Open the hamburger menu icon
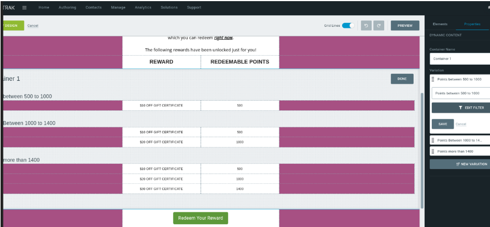Image resolution: width=490 pixels, height=227 pixels. pos(24,7)
